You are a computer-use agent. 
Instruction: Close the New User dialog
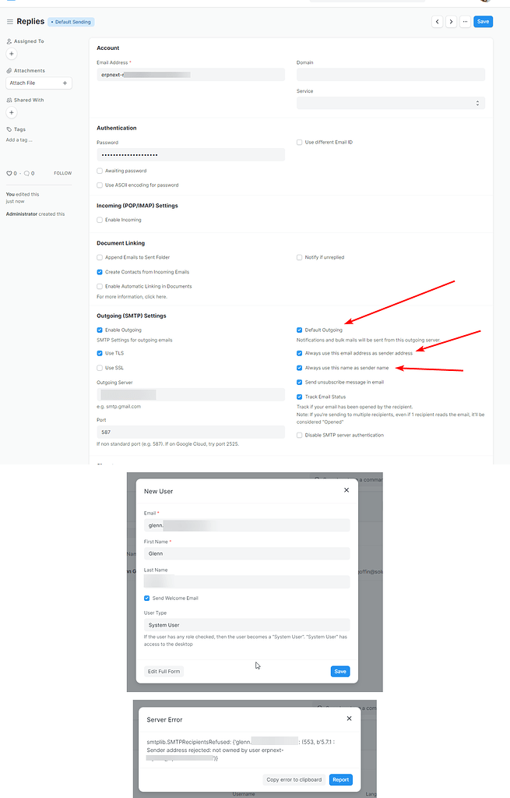click(x=346, y=490)
